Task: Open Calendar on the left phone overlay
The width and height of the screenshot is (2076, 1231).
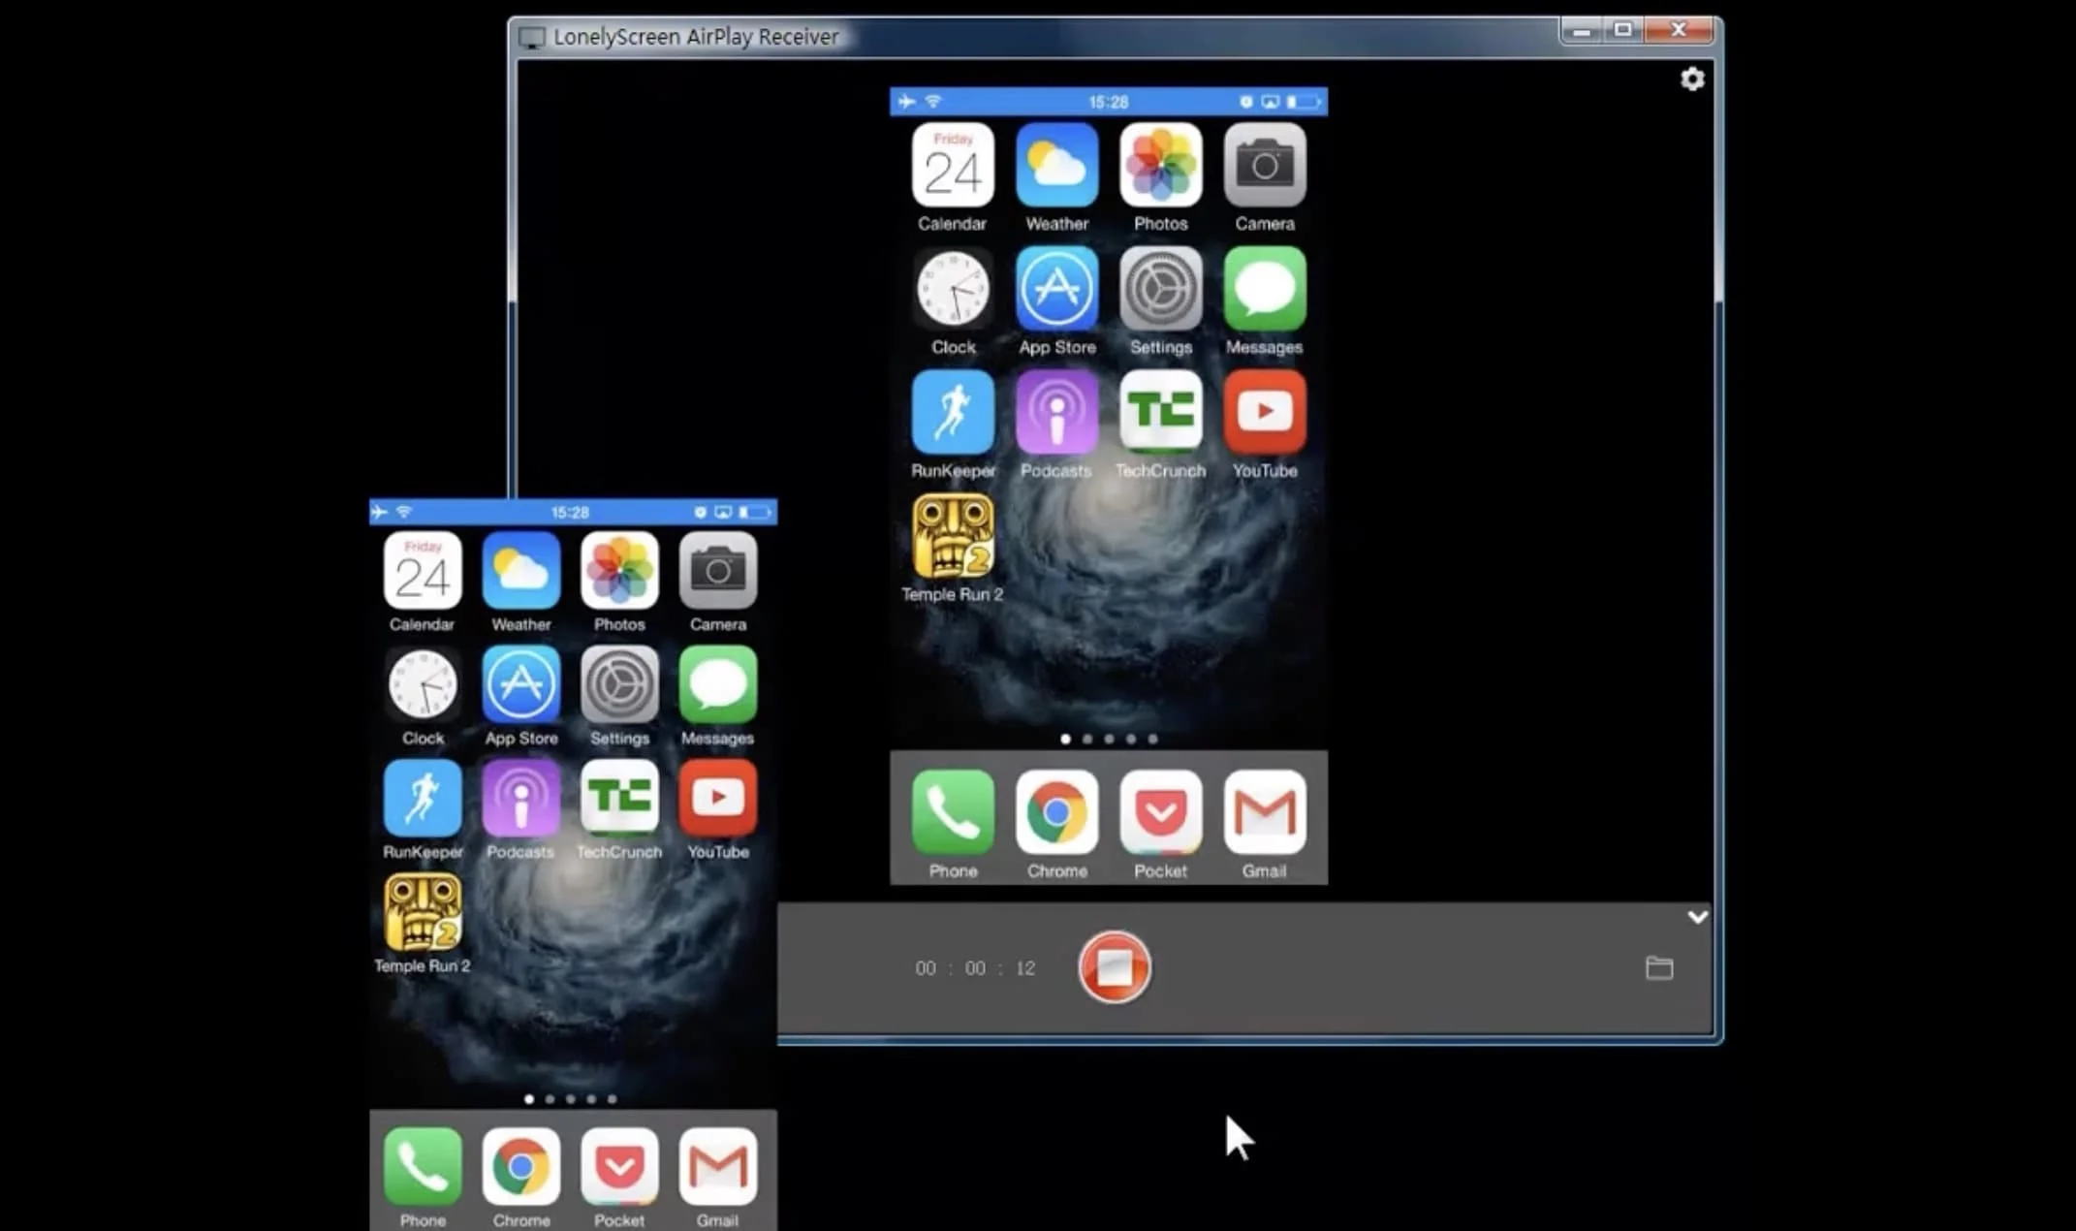Action: tap(423, 570)
